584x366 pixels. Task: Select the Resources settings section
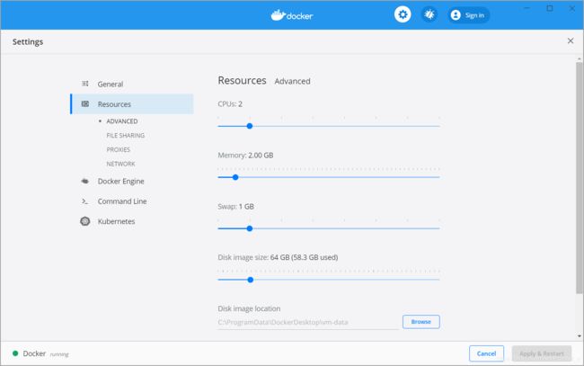(132, 104)
